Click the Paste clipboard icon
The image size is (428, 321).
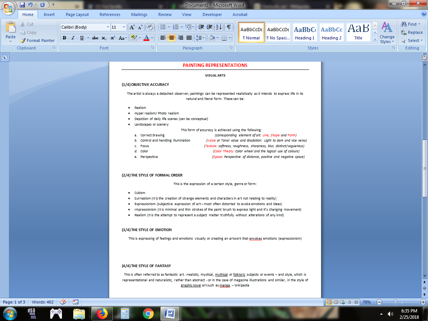pos(11,27)
